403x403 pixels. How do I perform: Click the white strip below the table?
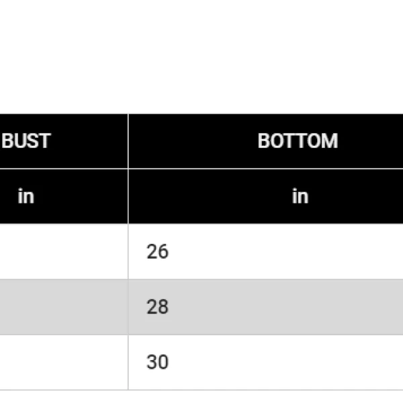tap(201, 397)
